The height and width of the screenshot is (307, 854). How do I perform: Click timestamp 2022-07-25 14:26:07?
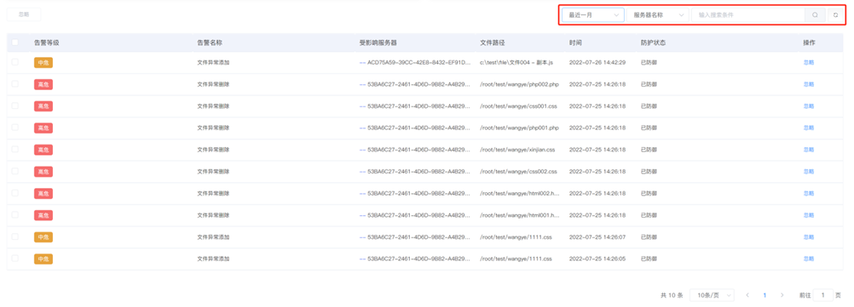tap(597, 237)
